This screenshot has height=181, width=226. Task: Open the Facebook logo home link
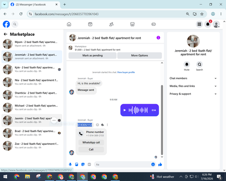coord(6,24)
